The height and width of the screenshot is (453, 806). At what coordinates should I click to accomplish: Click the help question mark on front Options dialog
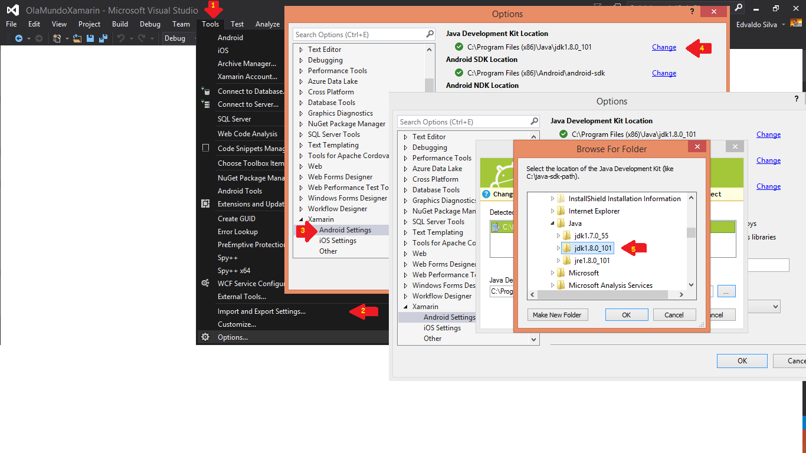[797, 100]
